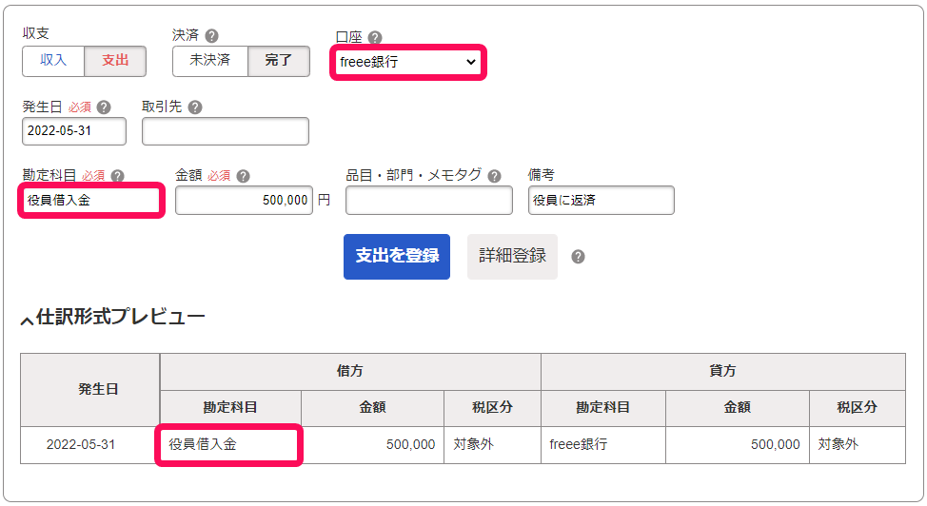Open help icon beside 取引先 label
The width and height of the screenshot is (927, 506).
(x=195, y=107)
